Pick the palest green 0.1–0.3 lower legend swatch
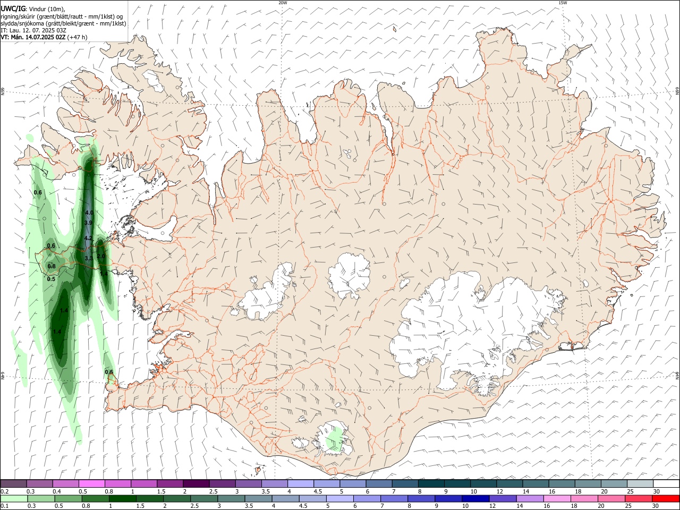 14,498
